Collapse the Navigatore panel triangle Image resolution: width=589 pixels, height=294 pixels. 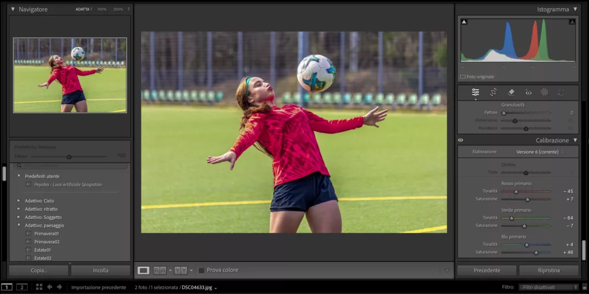tap(13, 9)
